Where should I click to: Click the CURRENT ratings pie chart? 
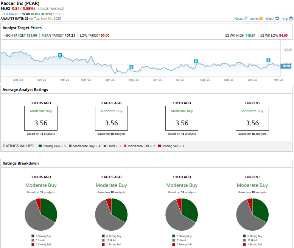click(252, 214)
